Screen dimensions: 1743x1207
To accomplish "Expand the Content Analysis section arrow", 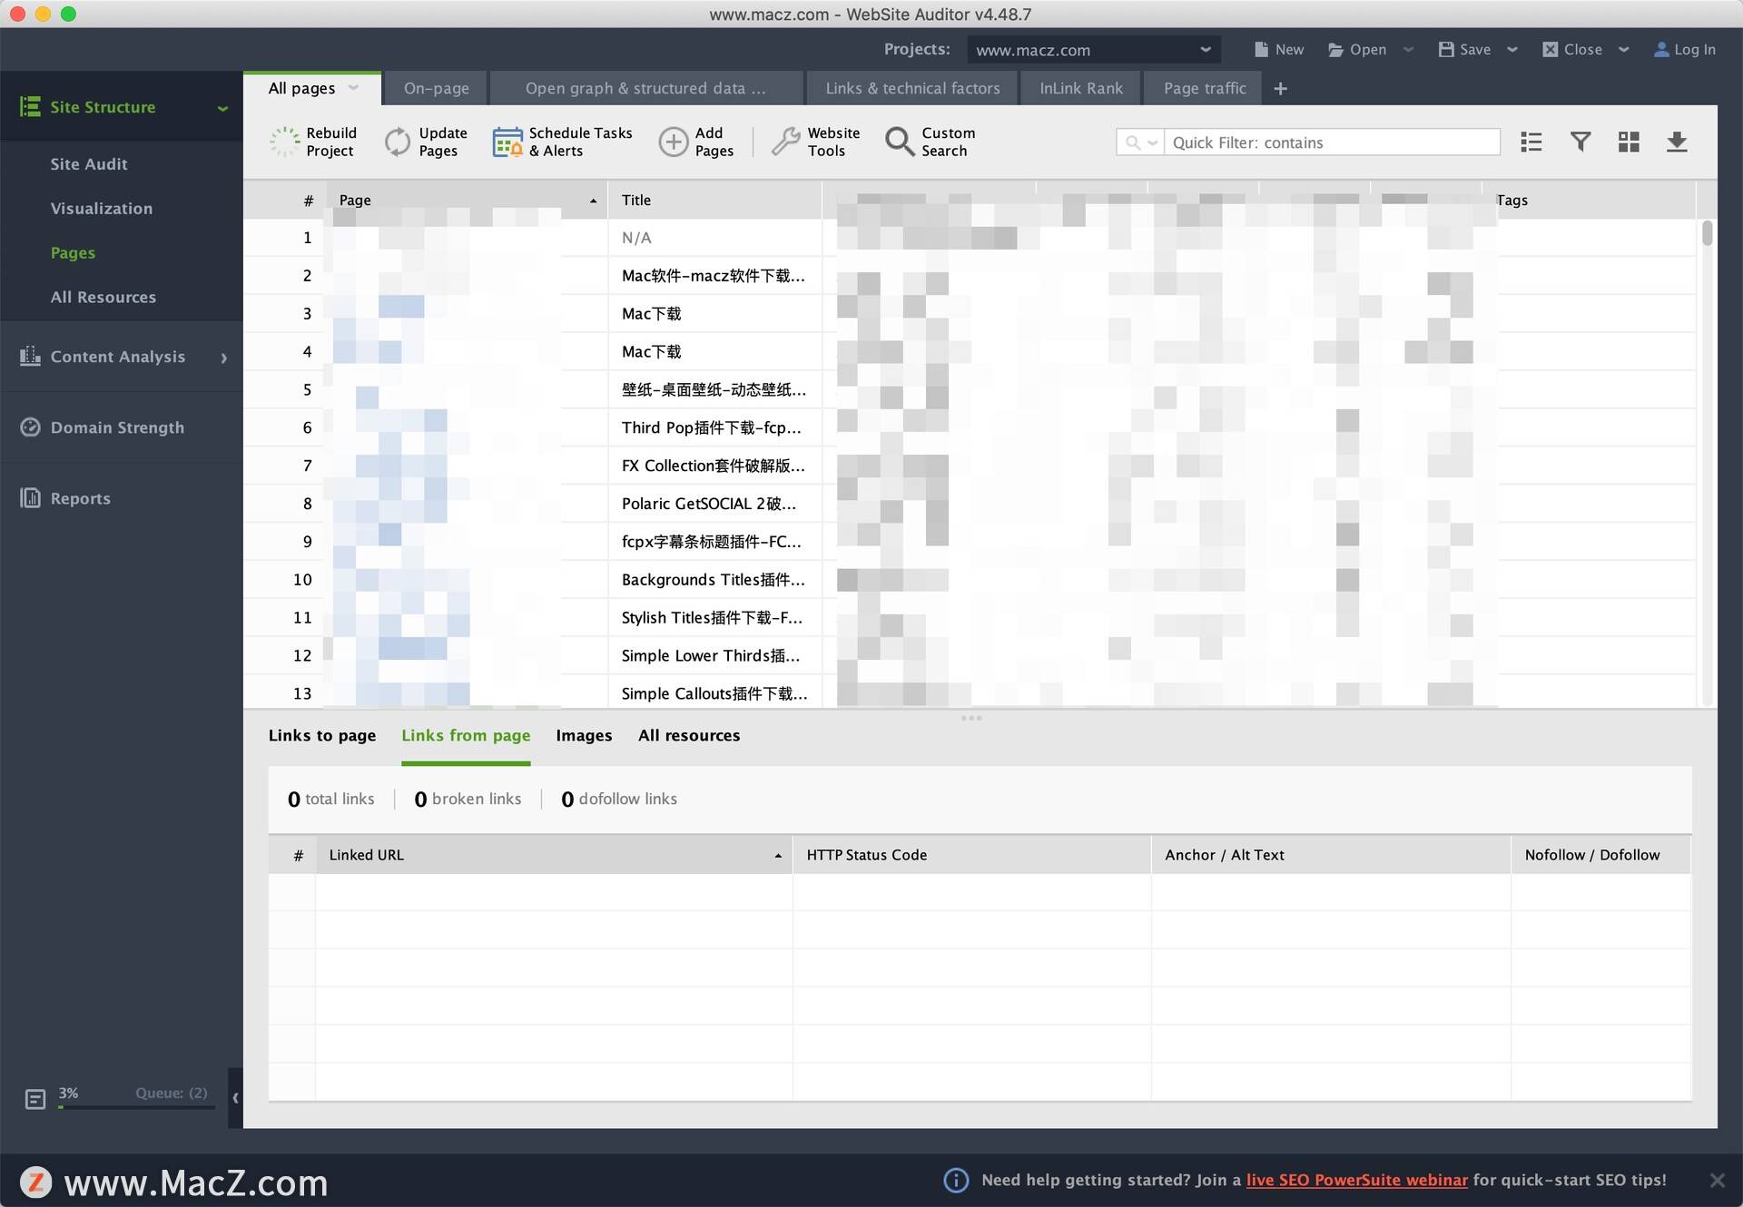I will pyautogui.click(x=223, y=358).
